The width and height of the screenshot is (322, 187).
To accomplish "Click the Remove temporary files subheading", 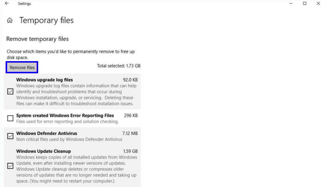I will (37, 39).
